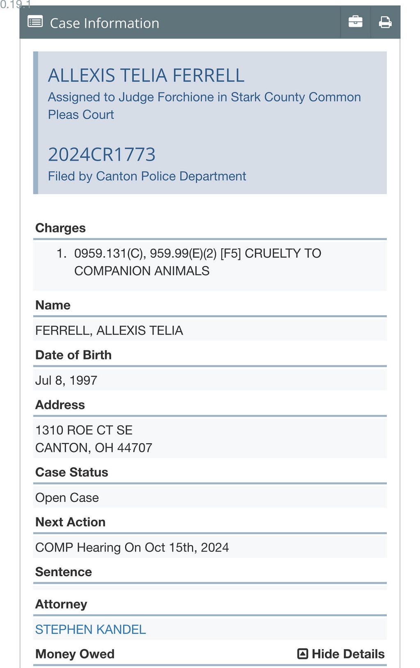Select the Open Case status text
This screenshot has width=420, height=668.
pos(67,497)
